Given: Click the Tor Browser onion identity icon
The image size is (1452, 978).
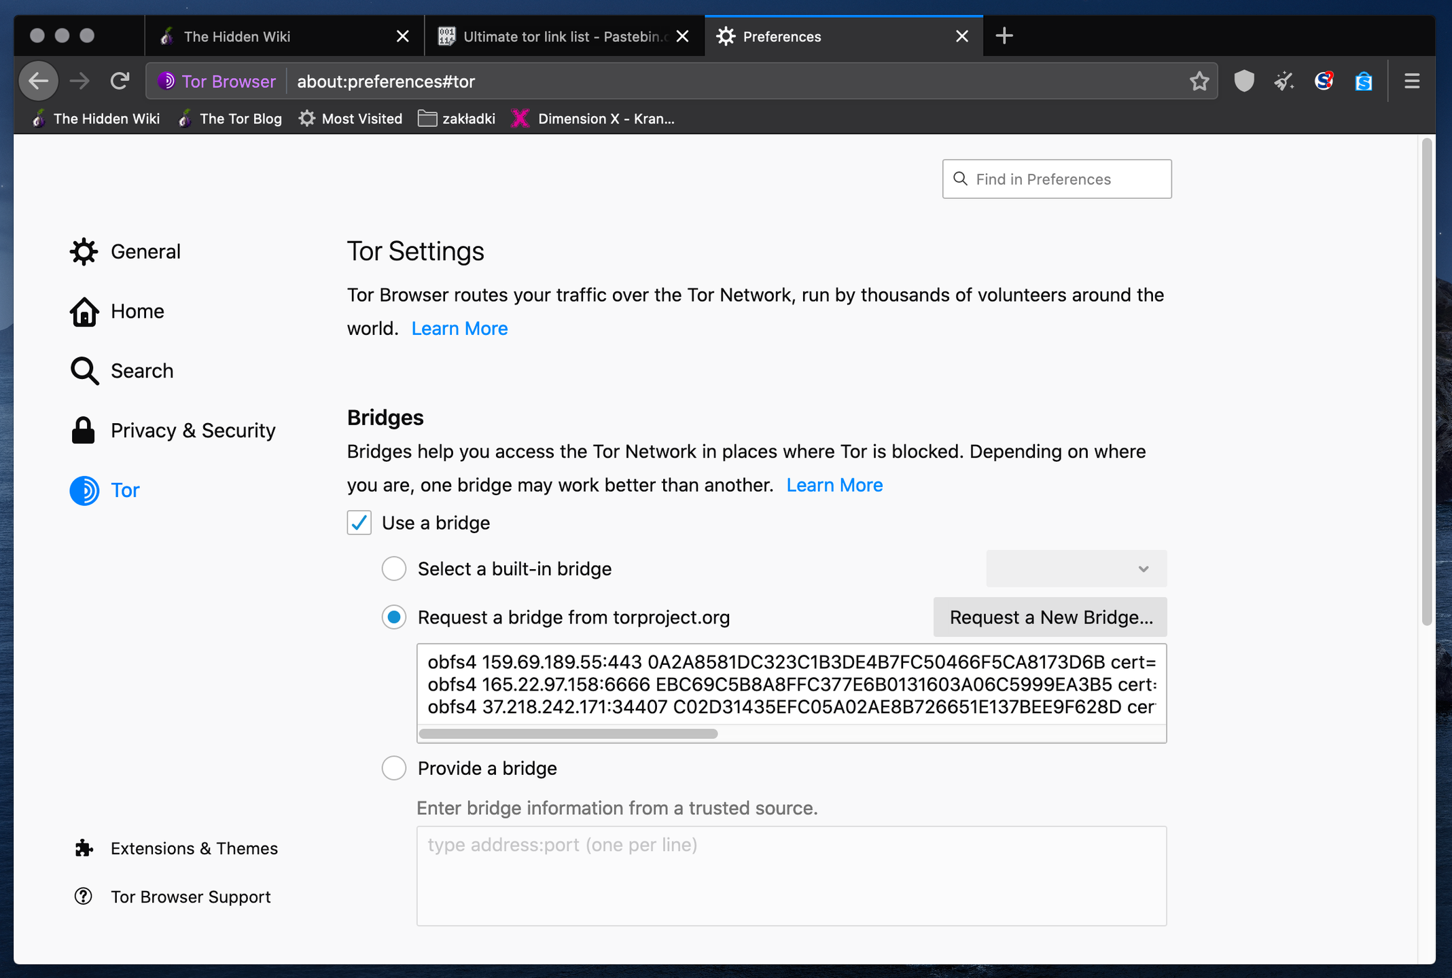Looking at the screenshot, I should [167, 81].
